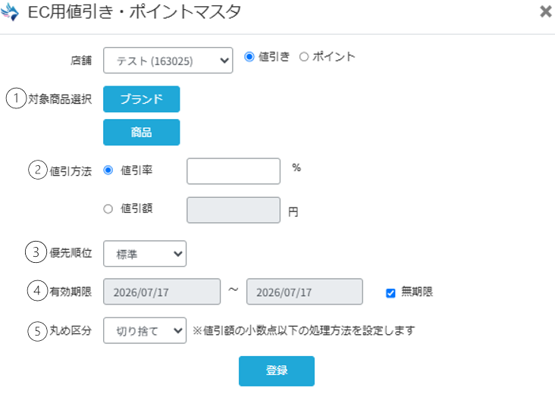Click the bird logo icon in the header

pyautogui.click(x=10, y=11)
